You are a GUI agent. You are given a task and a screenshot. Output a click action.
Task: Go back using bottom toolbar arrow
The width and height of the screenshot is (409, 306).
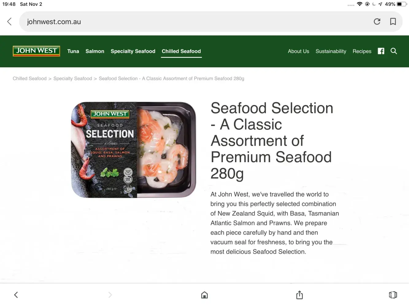[x=16, y=295]
